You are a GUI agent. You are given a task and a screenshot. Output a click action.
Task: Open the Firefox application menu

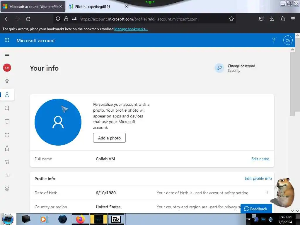[x=293, y=19]
